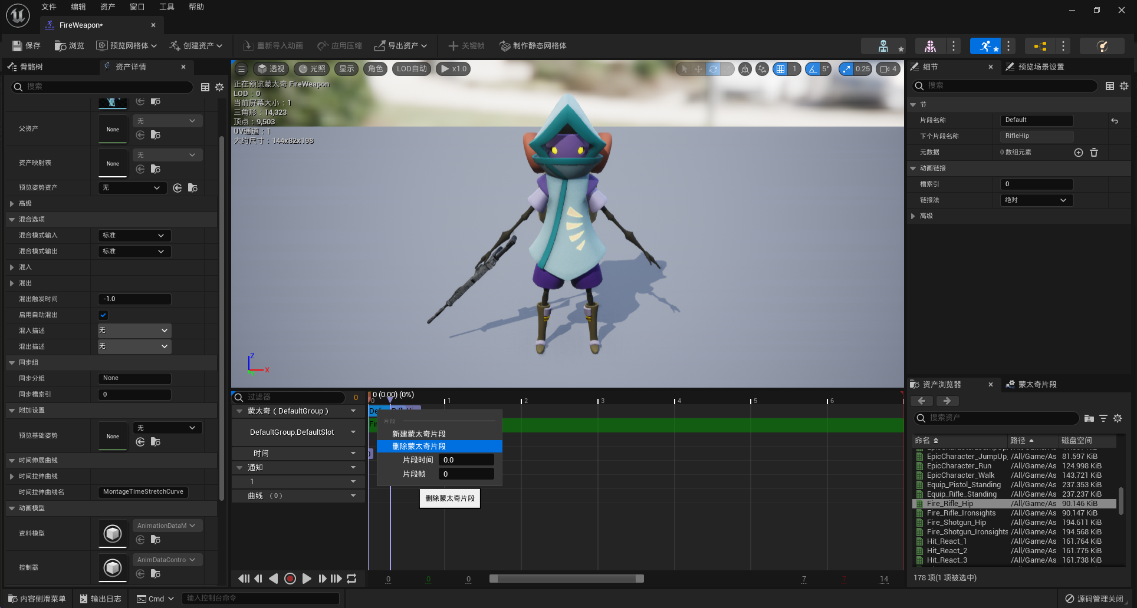This screenshot has width=1137, height=608.
Task: Open the Animation Blueprint mode icon
Action: click(1040, 46)
